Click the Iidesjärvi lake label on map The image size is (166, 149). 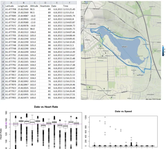[x=124, y=47]
